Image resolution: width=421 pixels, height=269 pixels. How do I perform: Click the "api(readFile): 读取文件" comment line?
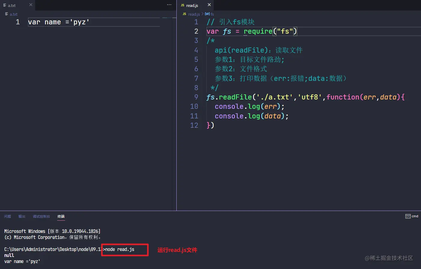(259, 50)
